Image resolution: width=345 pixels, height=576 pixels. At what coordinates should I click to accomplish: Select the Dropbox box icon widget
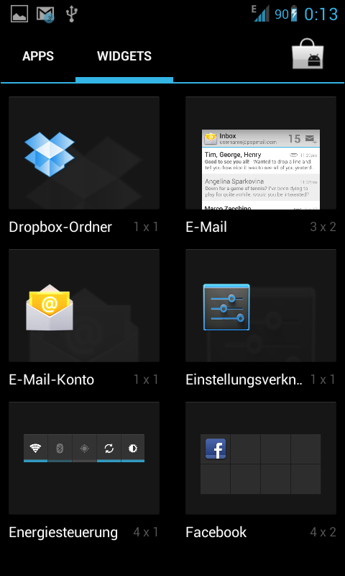pos(50,153)
